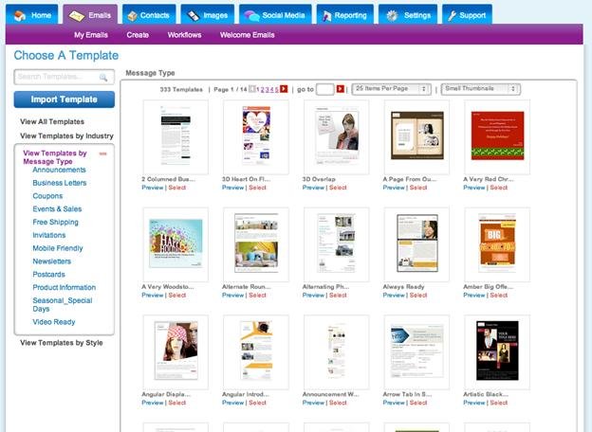Show Mobile Friendly templates
The height and width of the screenshot is (432, 592).
click(58, 248)
